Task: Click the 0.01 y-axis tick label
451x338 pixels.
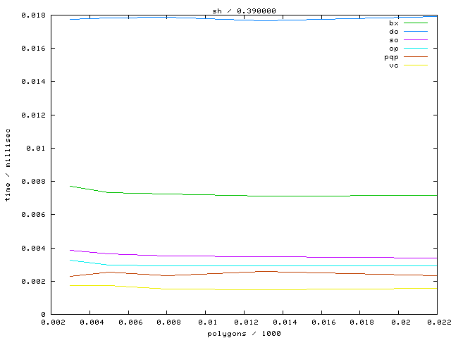Action: coord(37,148)
